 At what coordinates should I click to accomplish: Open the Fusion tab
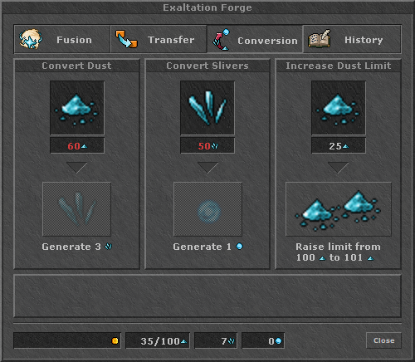pos(62,40)
